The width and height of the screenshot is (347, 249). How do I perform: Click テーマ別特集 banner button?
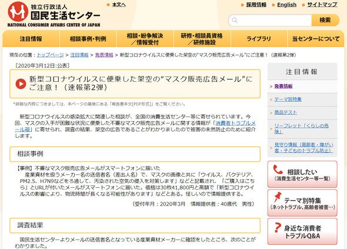302,203
